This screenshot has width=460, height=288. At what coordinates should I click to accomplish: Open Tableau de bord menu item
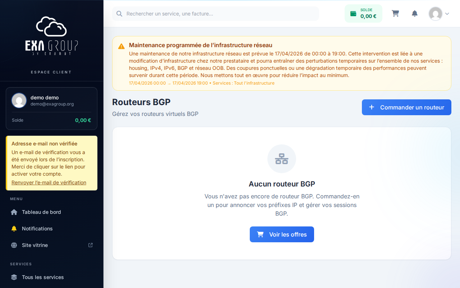(x=52, y=212)
